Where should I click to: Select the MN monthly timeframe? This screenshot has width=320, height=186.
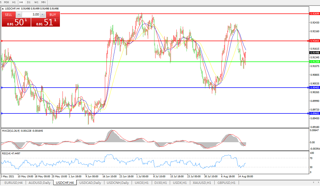[x=43, y=2]
